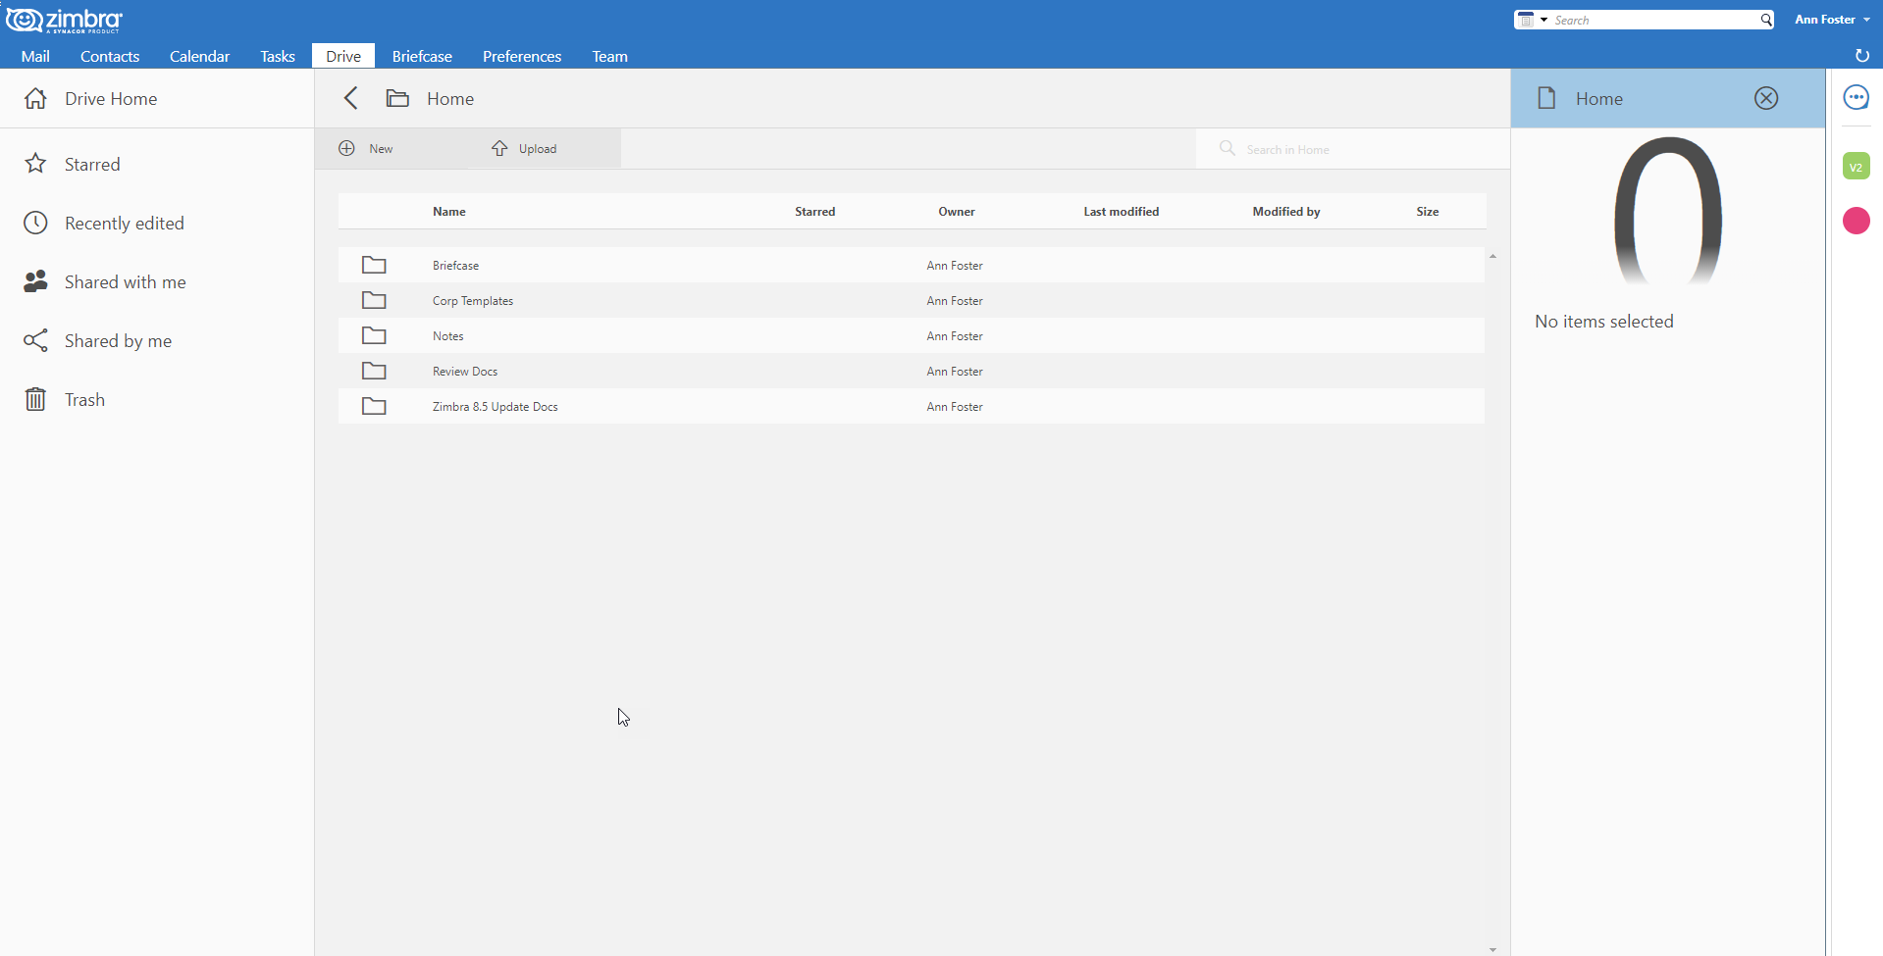
Task: Click the Upload button label
Action: 538,149
